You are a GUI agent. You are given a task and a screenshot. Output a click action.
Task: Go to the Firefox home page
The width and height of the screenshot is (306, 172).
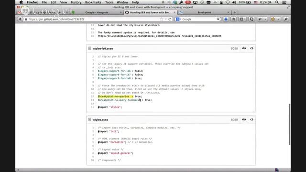click(233, 19)
